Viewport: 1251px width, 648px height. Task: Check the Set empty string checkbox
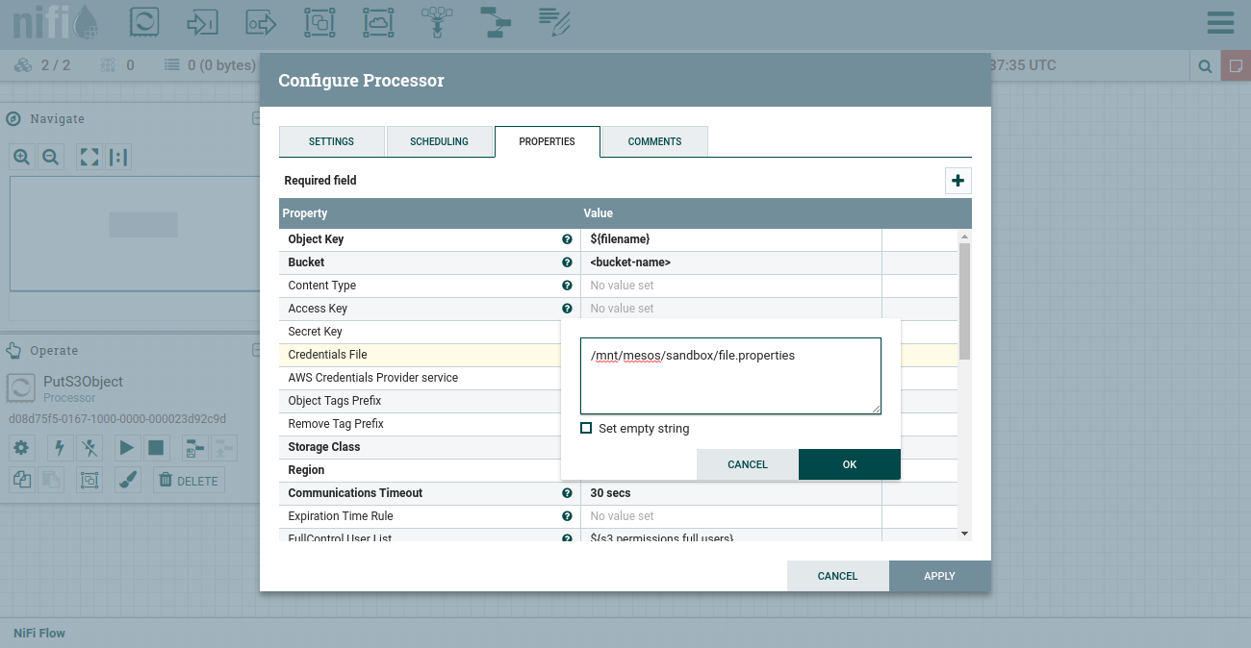point(586,428)
